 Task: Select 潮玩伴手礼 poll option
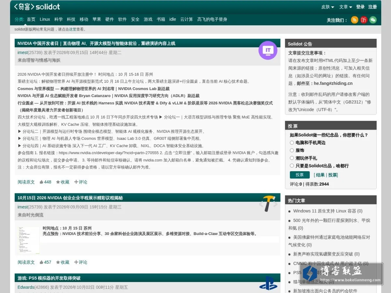tap(292, 158)
